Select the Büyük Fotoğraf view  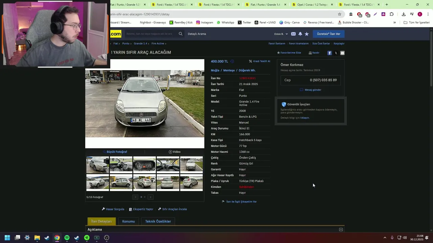[x=115, y=152]
